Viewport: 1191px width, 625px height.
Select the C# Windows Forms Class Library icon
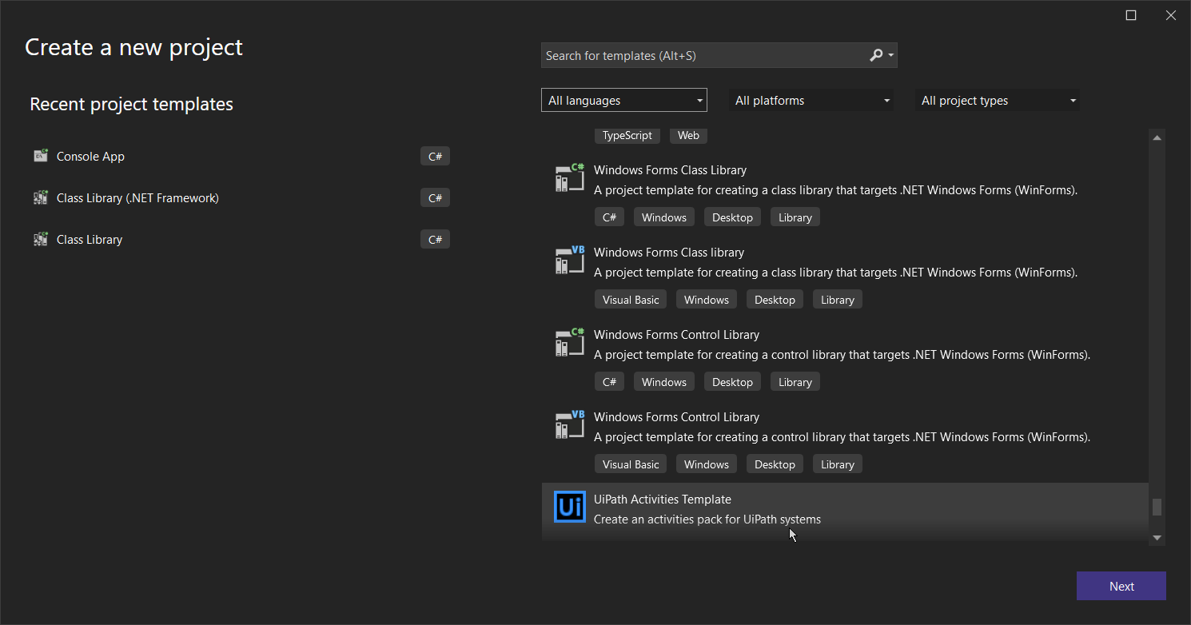(x=569, y=177)
